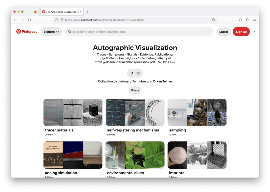Click the back navigation arrow
The image size is (270, 192).
pos(15,20)
